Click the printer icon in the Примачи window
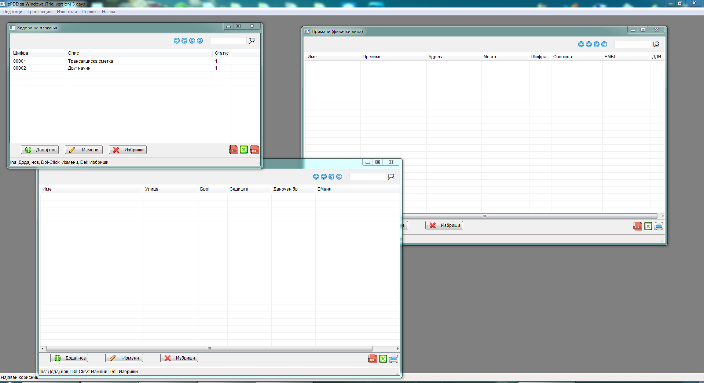This screenshot has width=704, height=383. pos(659,226)
